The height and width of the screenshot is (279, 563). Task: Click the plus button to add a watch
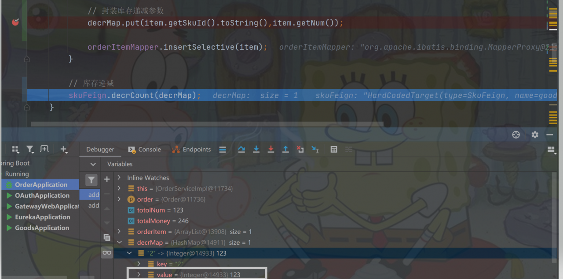tap(107, 180)
